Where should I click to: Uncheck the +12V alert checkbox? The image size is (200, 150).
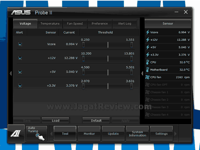[20, 58]
